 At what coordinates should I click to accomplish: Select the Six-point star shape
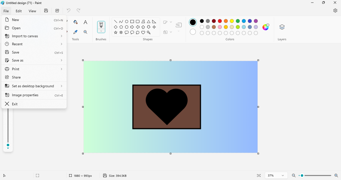121,33
